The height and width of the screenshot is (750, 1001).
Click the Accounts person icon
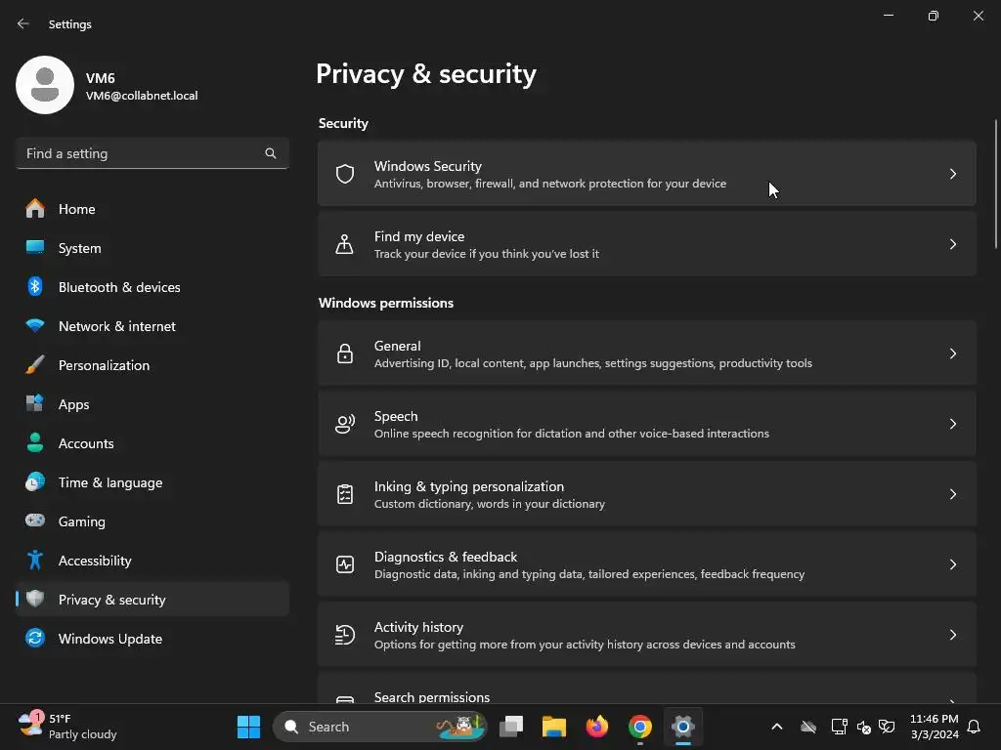tap(35, 442)
